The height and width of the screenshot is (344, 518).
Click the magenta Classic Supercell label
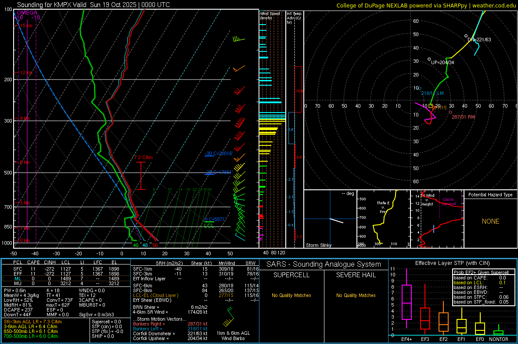(x=448, y=202)
